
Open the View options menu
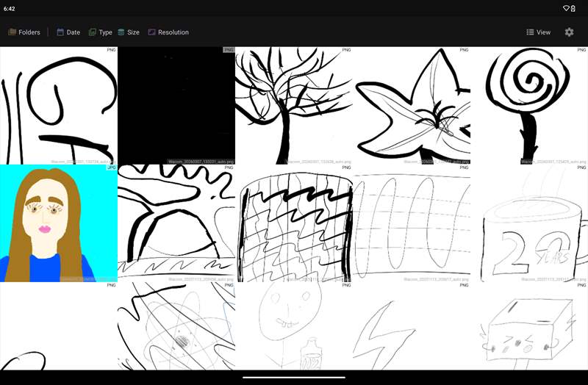538,32
